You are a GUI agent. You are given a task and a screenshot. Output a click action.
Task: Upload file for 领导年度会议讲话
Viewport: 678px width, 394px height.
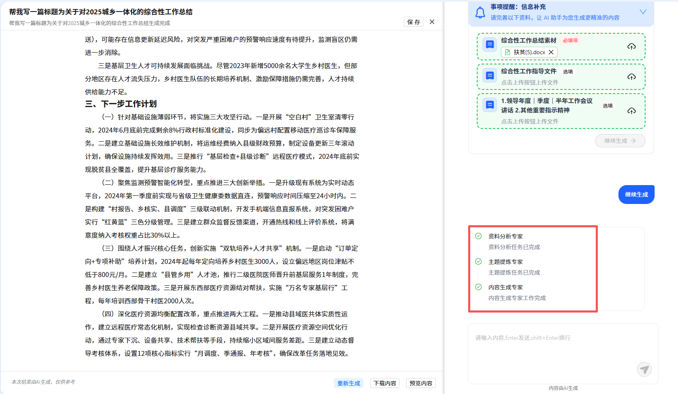[x=631, y=111]
